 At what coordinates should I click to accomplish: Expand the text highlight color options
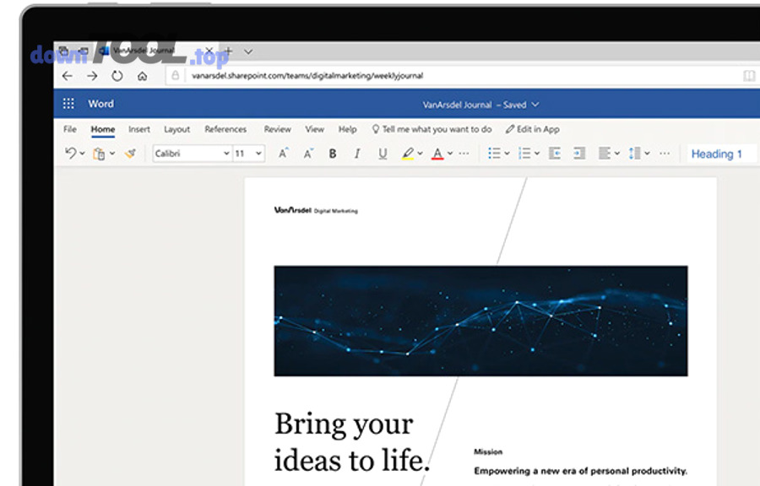[x=420, y=153]
